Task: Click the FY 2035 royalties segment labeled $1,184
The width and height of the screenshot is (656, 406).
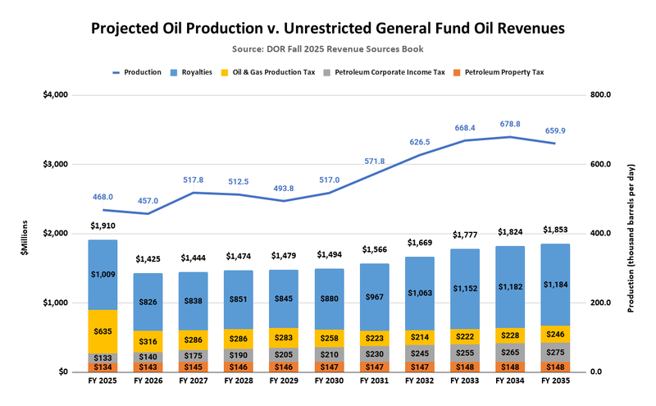Action: pyautogui.click(x=555, y=285)
